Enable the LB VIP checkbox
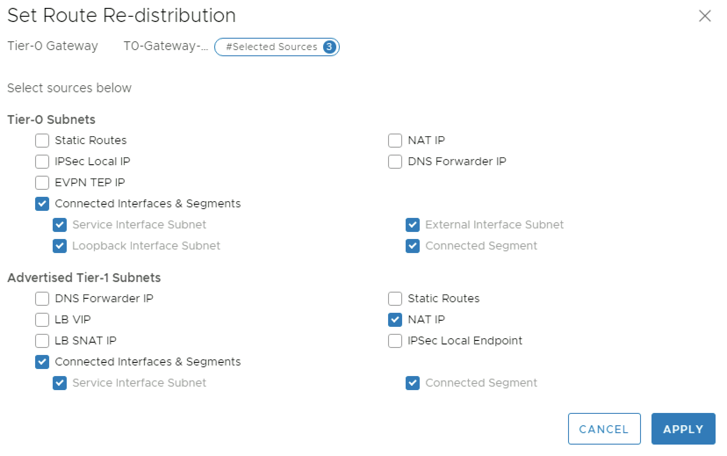Screen dimensions: 727x456 pyautogui.click(x=42, y=320)
